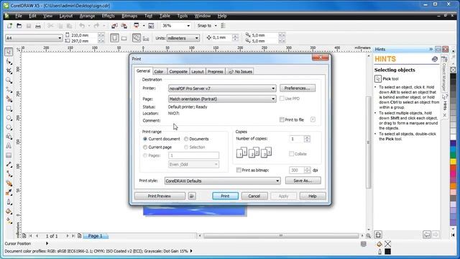The image size is (460, 259).
Task: Enable Print as bitmap checkbox
Action: [x=239, y=170]
